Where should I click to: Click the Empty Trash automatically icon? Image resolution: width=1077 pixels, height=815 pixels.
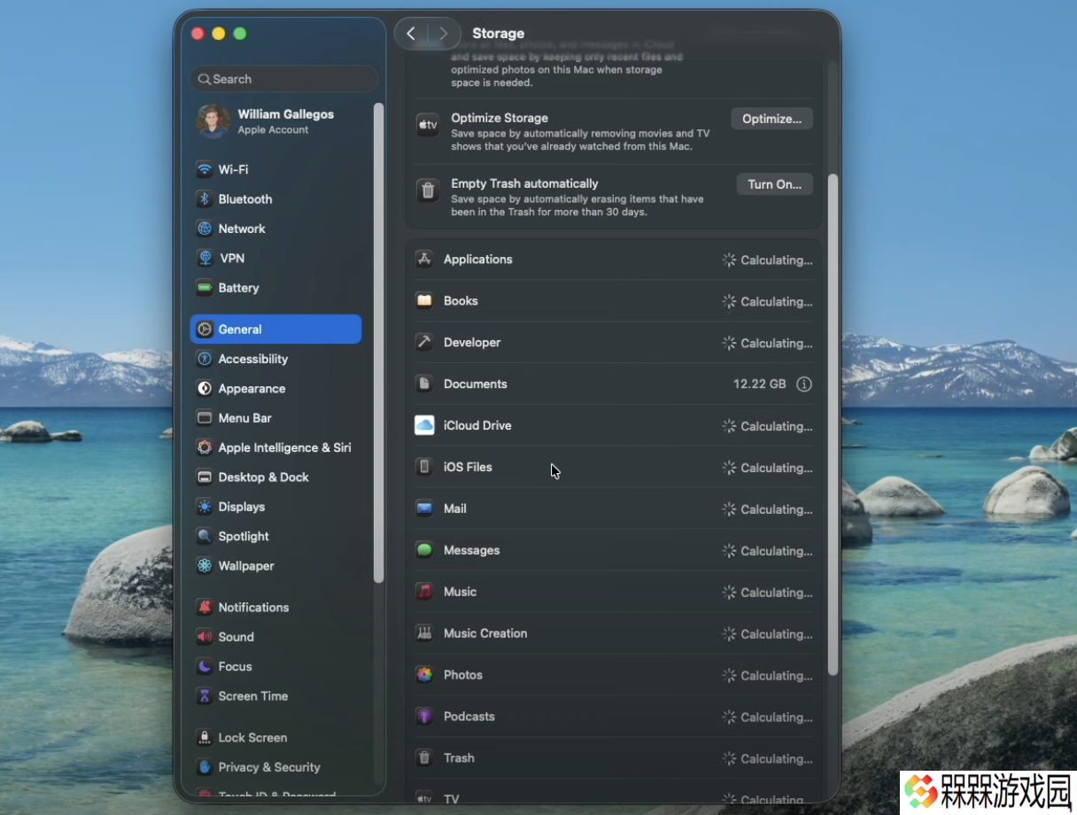428,190
